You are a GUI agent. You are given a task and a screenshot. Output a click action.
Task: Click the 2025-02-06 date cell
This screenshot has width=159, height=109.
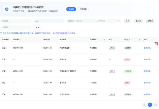[x=47, y=48]
